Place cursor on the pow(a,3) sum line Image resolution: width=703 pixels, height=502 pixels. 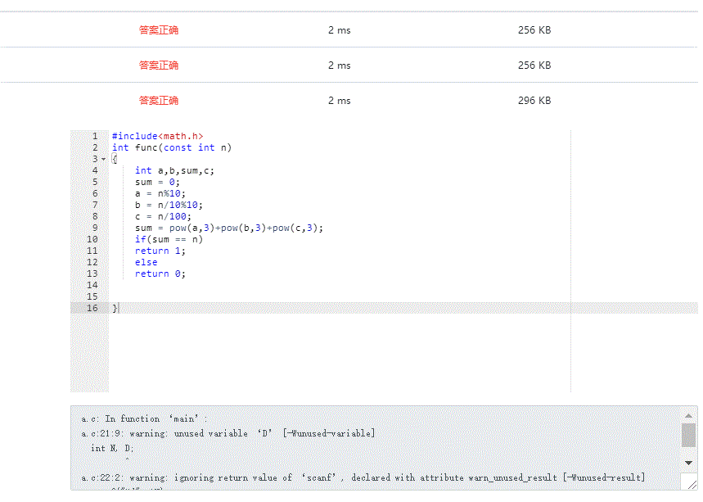[x=229, y=228]
